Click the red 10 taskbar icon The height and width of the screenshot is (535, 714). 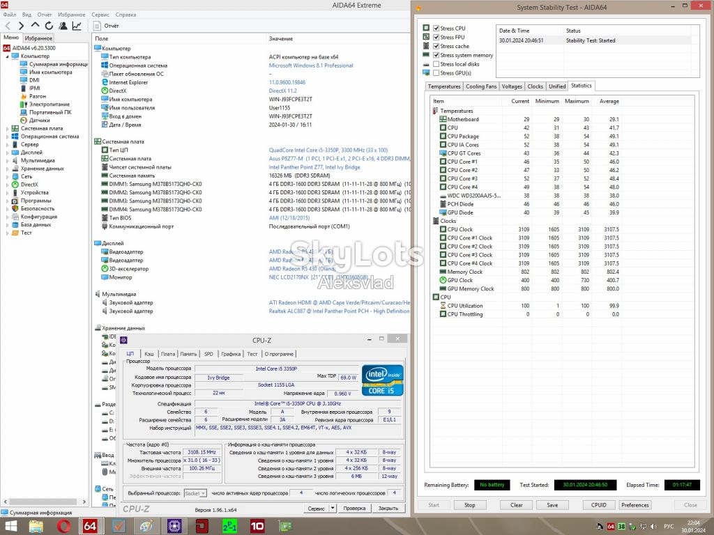257,527
